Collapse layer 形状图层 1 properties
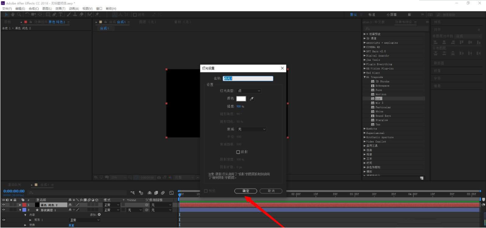The width and height of the screenshot is (486, 228). pyautogui.click(x=20, y=210)
